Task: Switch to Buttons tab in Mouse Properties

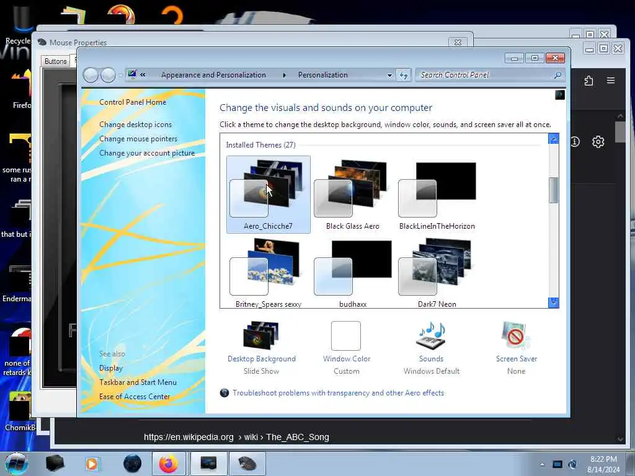Action: point(55,61)
